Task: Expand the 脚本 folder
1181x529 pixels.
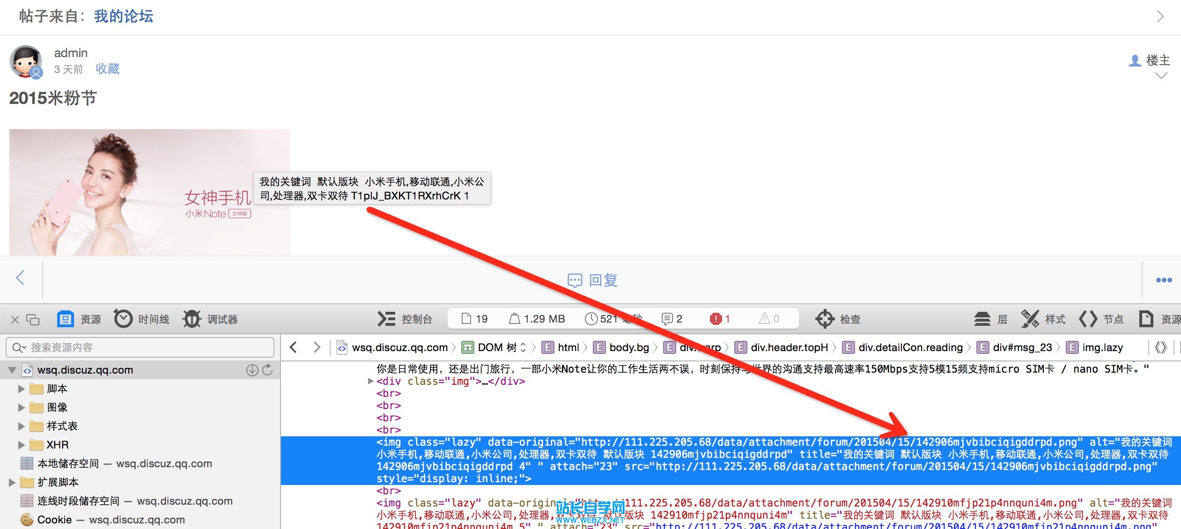Action: pos(21,389)
